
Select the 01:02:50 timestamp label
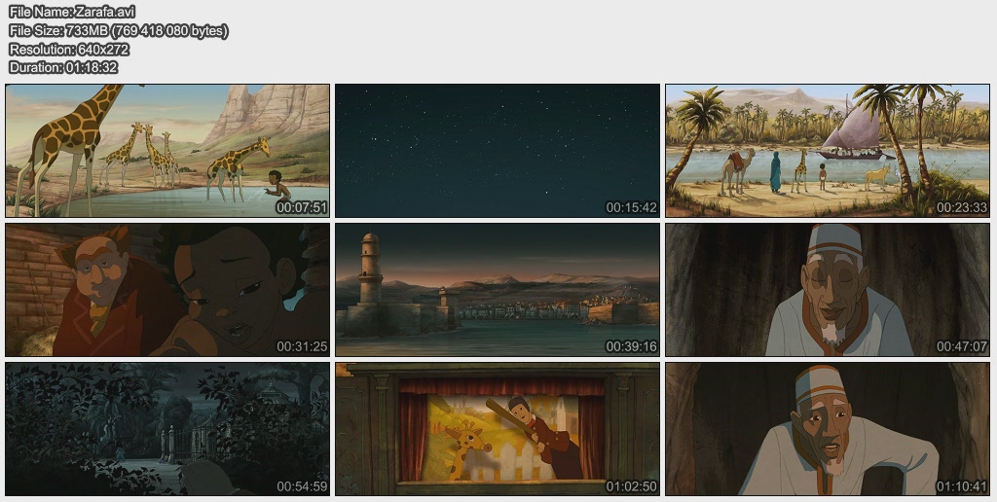pyautogui.click(x=632, y=485)
